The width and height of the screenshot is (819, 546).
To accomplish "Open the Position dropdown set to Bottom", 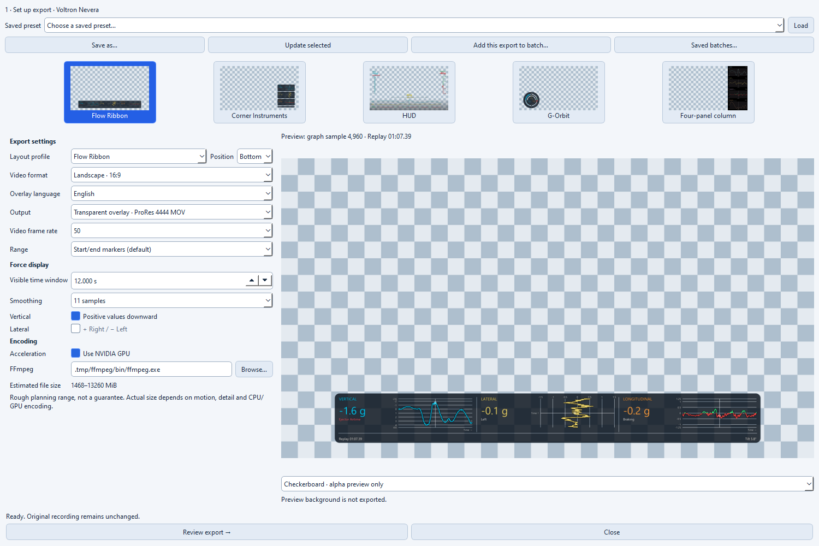I will click(255, 157).
